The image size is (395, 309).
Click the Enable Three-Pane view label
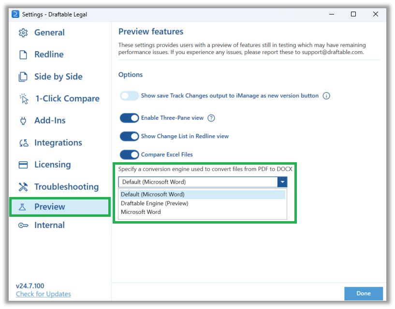pos(172,118)
